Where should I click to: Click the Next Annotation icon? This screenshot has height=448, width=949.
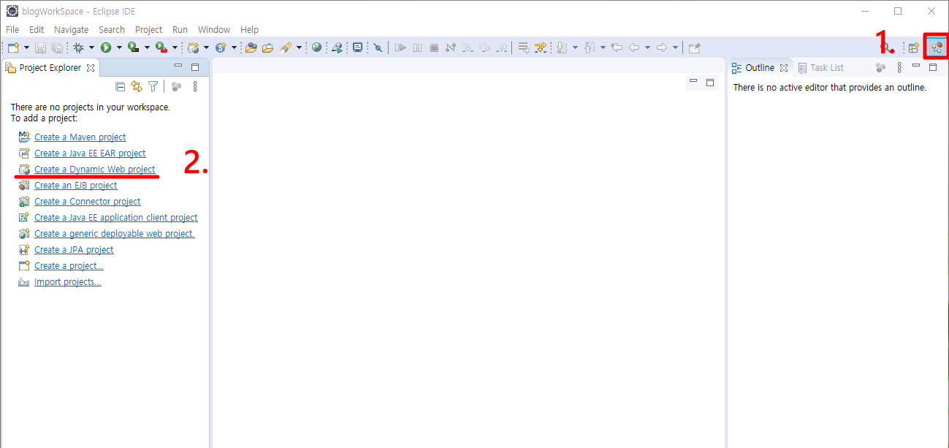tap(562, 48)
